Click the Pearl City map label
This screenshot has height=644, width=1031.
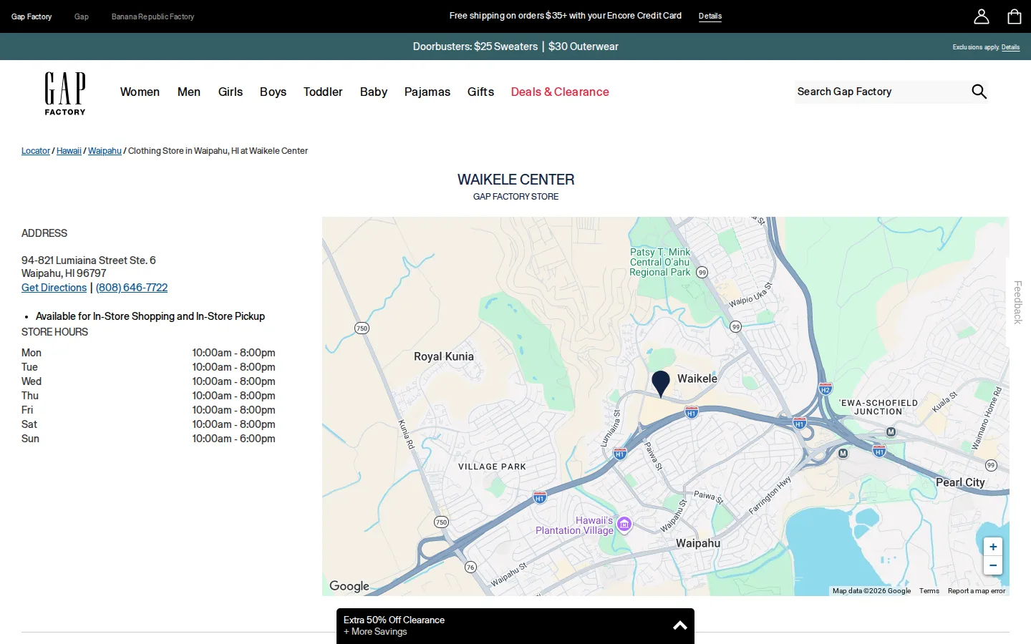(960, 482)
